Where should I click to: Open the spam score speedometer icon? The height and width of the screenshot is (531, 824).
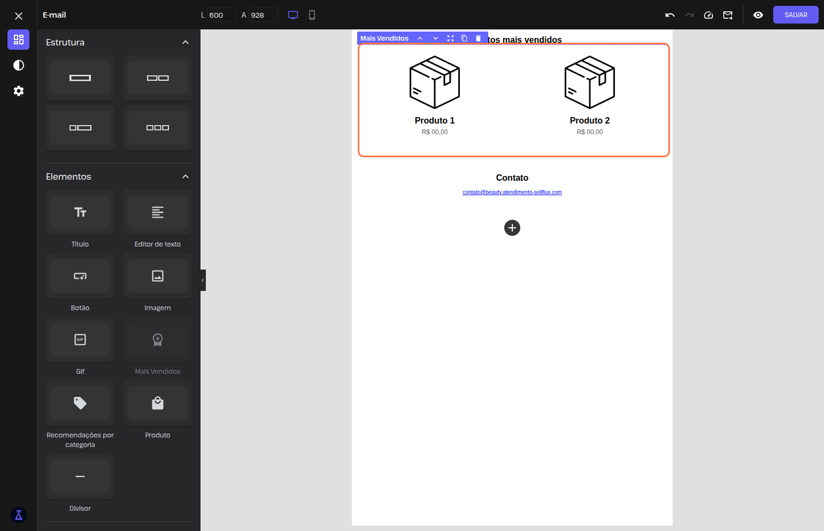tap(709, 15)
